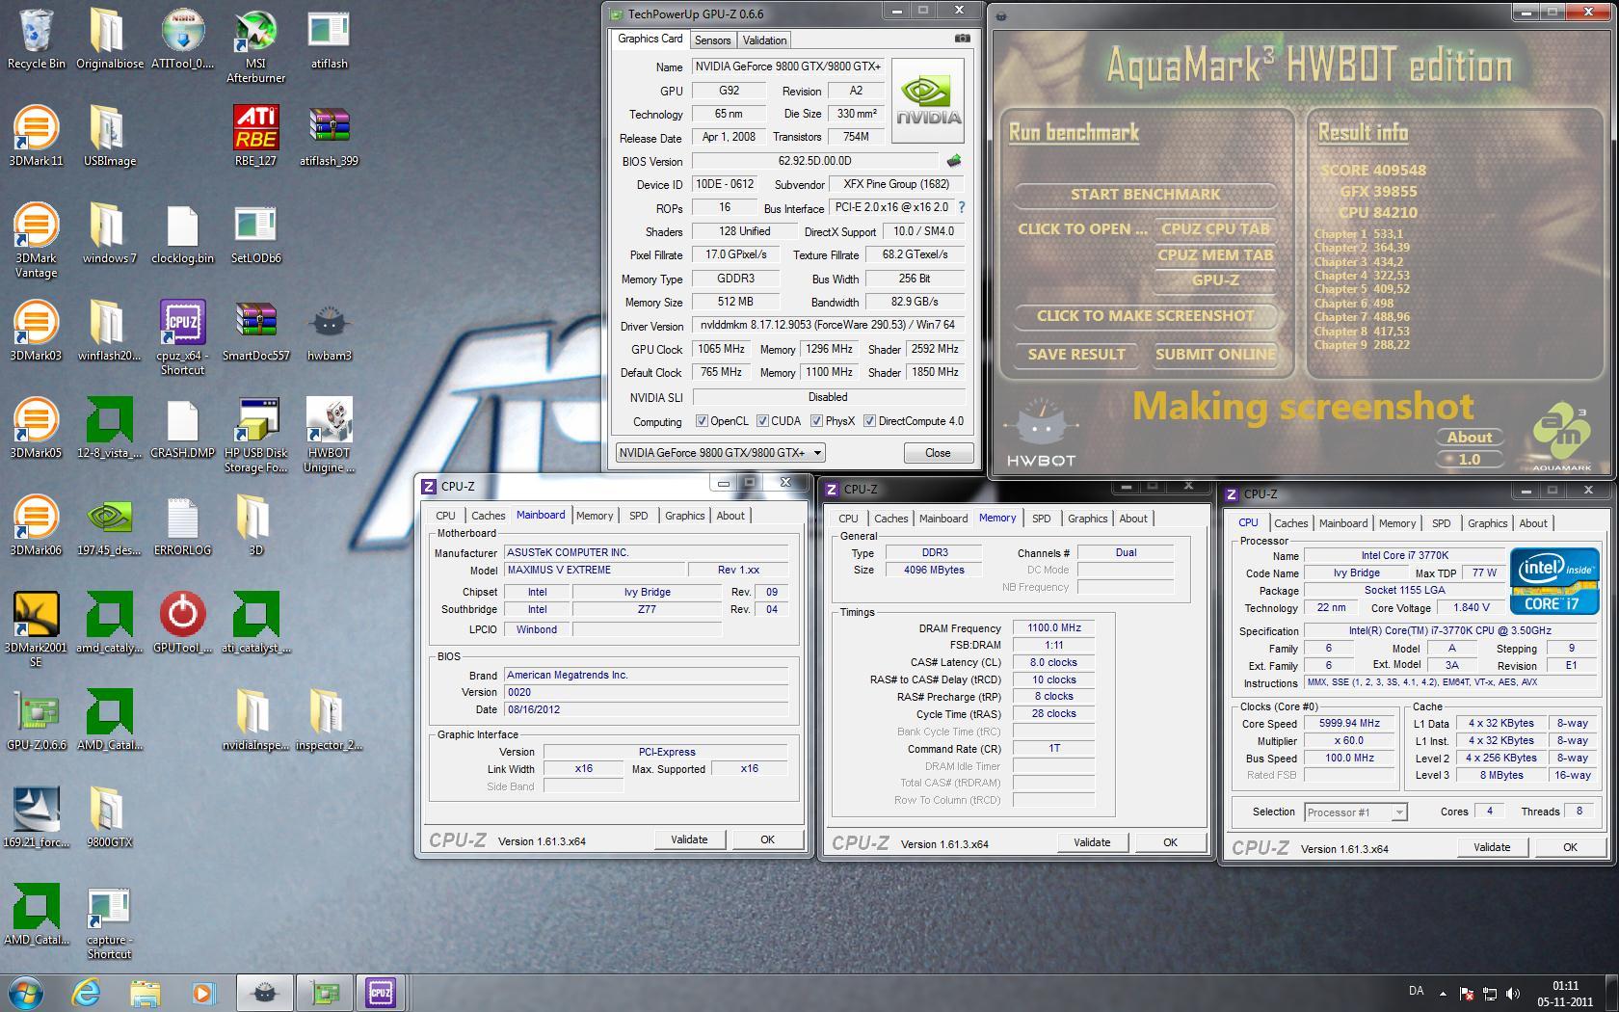
Task: Open the capture shortcut icon
Action: [109, 922]
